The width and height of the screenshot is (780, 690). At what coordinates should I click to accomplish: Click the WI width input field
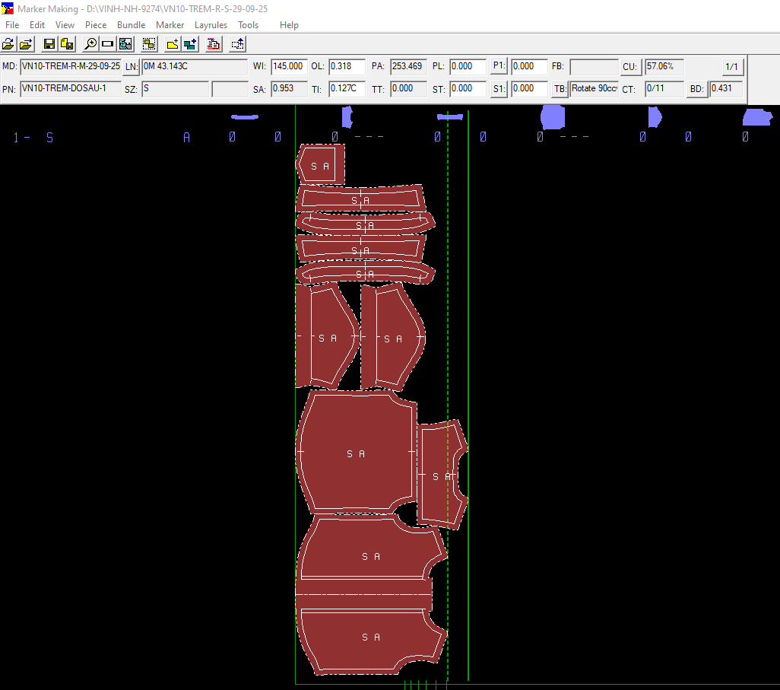coord(289,67)
